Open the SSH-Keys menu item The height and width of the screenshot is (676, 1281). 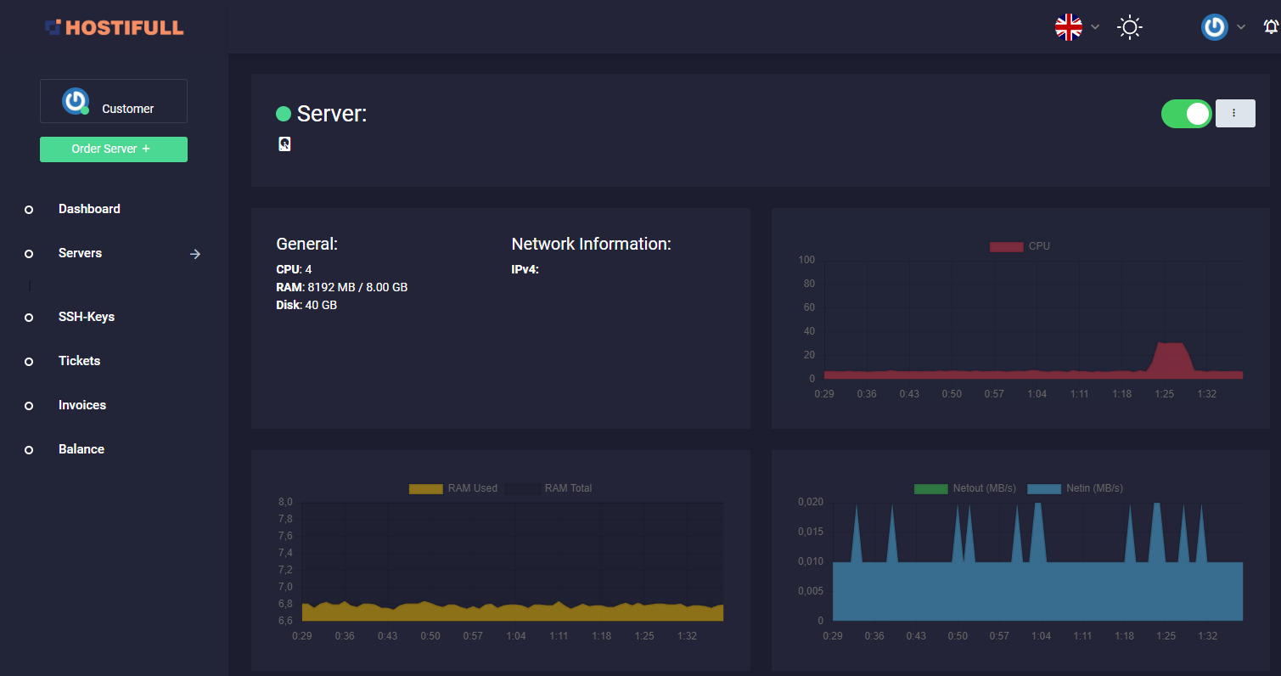[x=87, y=317]
